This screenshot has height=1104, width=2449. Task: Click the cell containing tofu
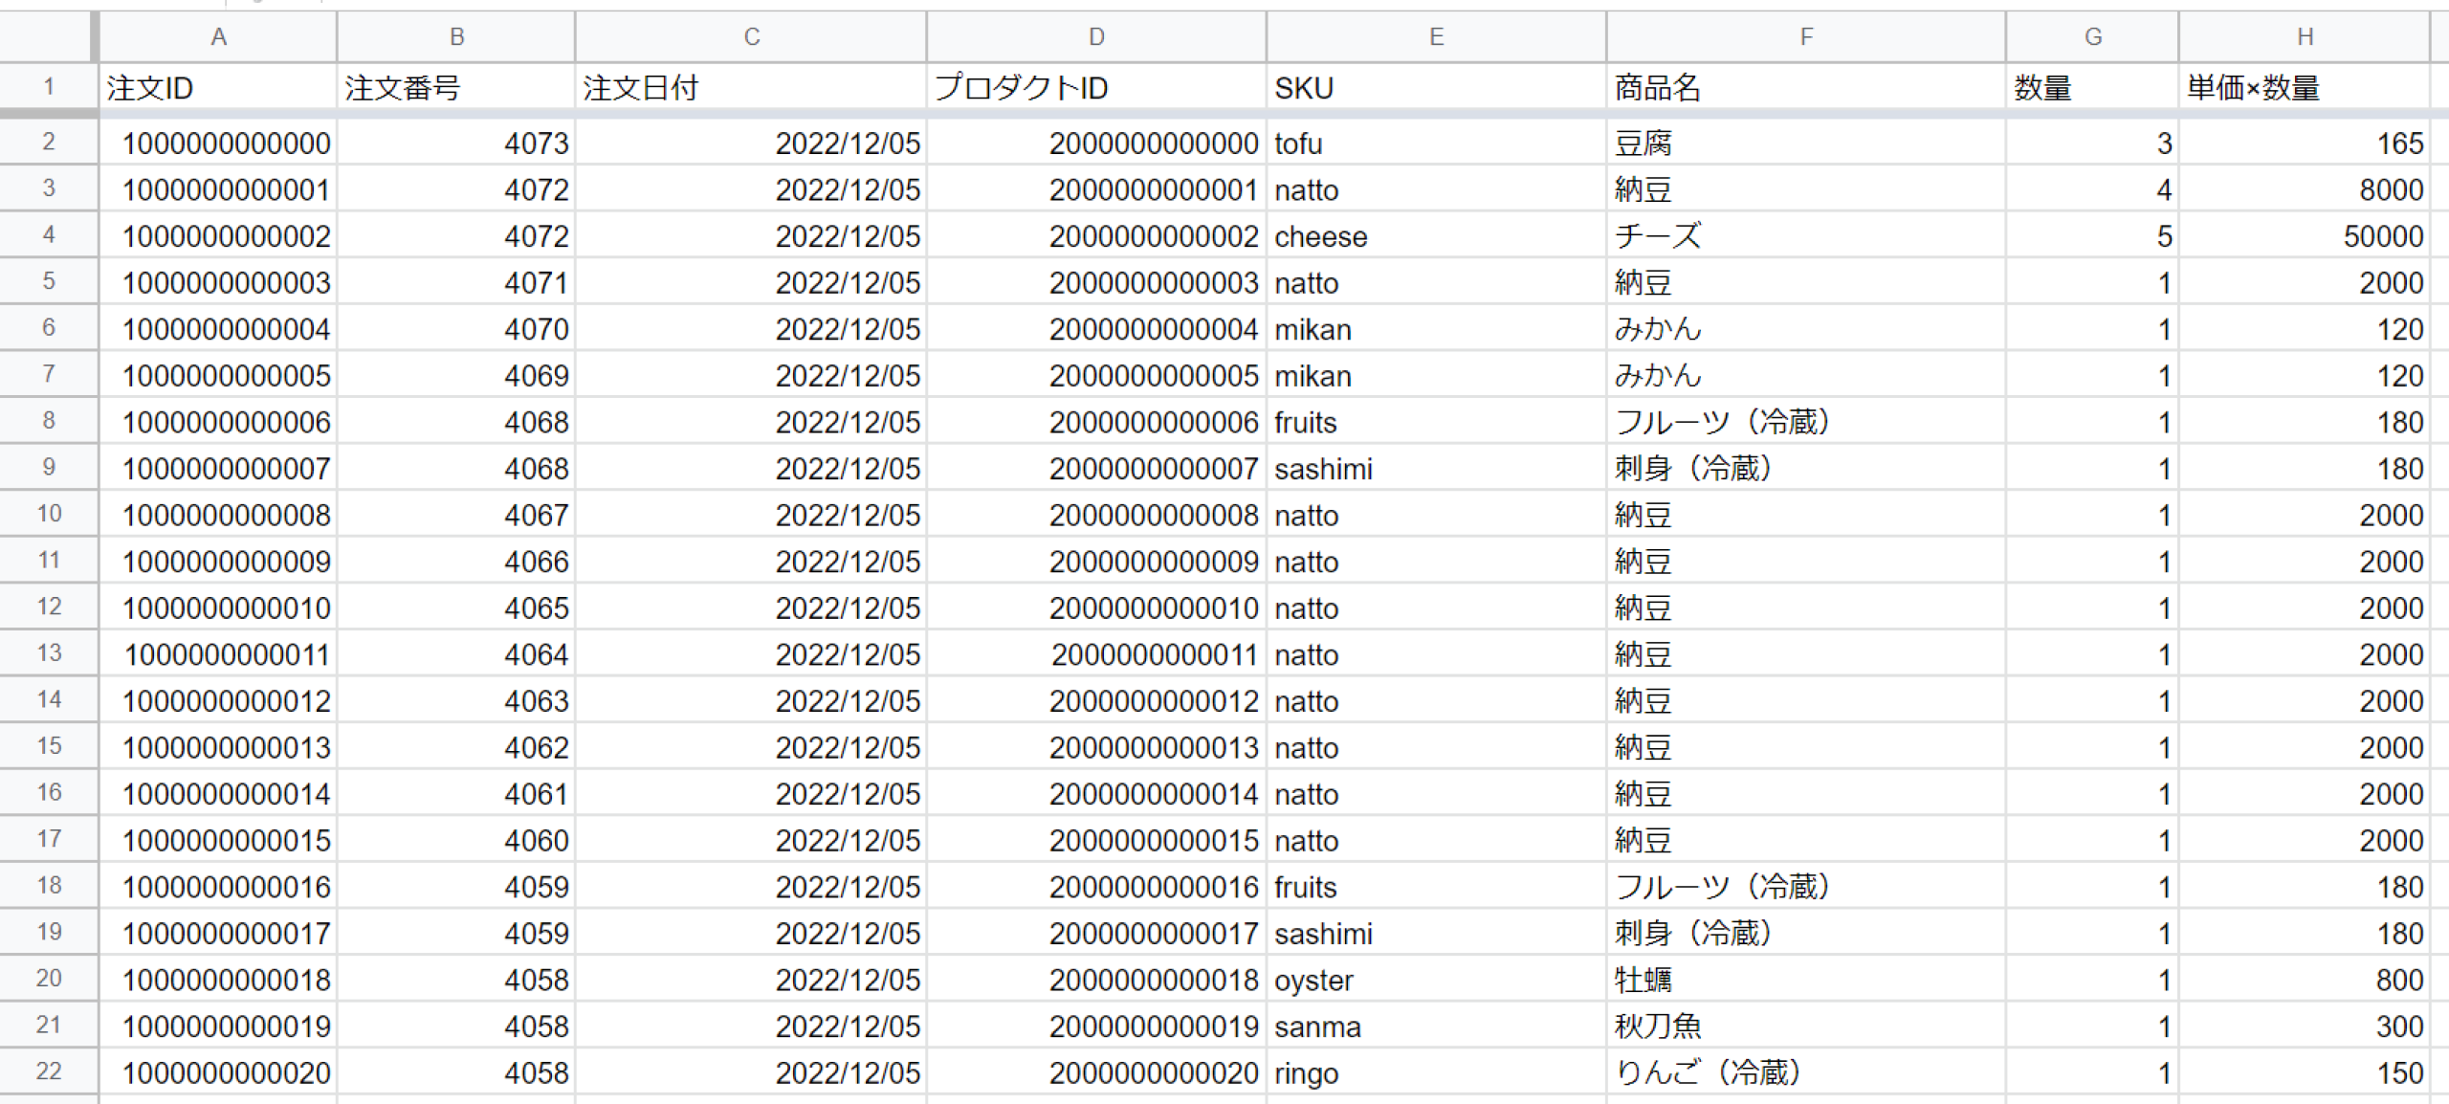coord(1435,144)
